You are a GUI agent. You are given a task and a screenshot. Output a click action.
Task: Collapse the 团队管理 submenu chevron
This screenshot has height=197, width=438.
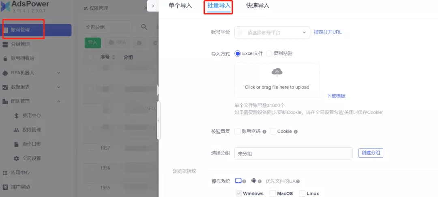(59, 101)
